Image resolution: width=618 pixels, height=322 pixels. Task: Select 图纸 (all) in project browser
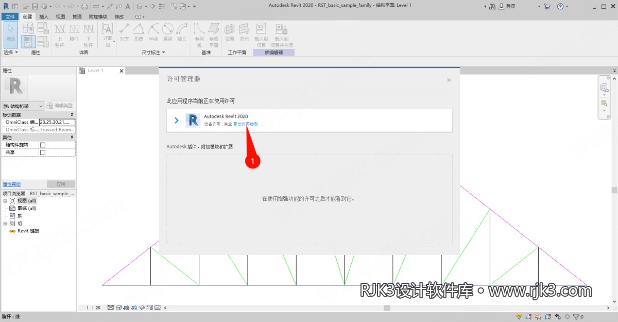coord(26,208)
